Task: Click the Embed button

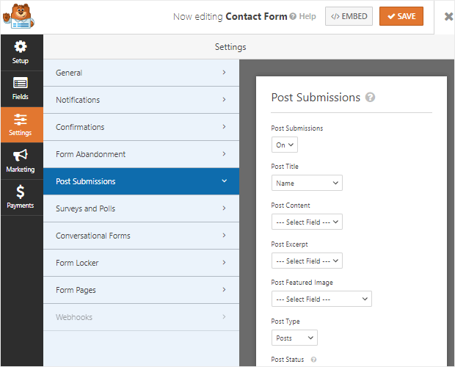Action: (x=349, y=16)
